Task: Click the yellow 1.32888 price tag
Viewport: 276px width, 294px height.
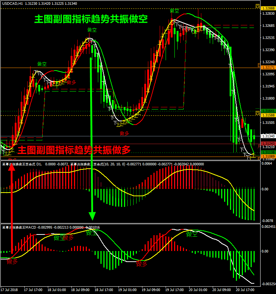Action: [268, 8]
